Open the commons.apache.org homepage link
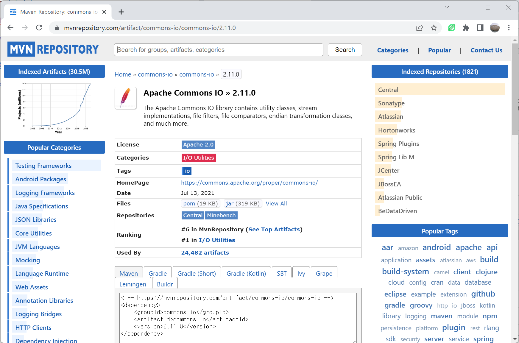The height and width of the screenshot is (343, 519). 250,183
